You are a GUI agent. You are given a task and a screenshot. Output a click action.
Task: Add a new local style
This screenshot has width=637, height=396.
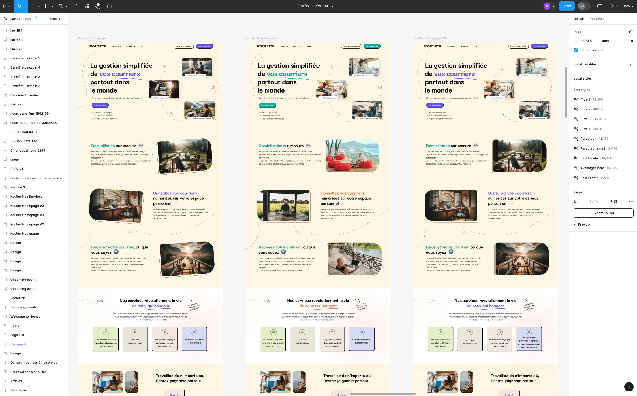click(631, 78)
